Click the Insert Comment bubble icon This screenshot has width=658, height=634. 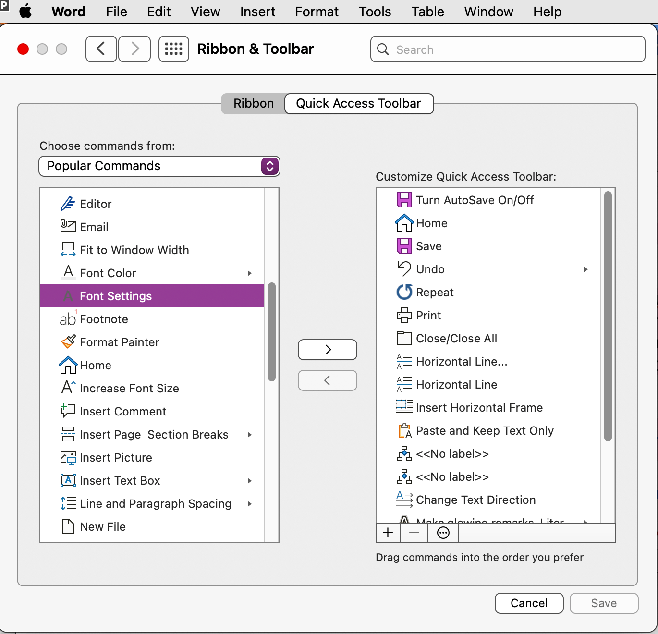click(x=68, y=411)
